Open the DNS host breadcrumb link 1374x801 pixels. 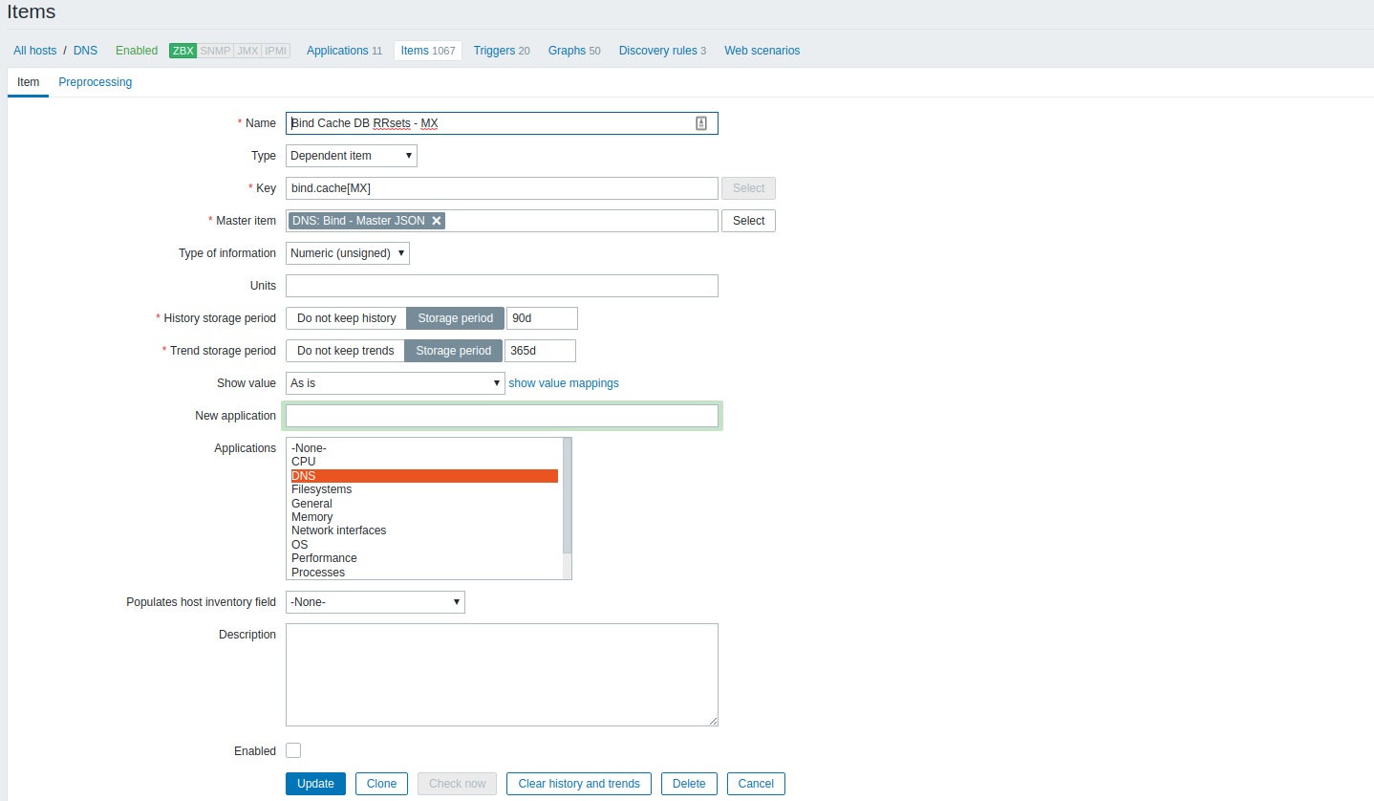(85, 51)
